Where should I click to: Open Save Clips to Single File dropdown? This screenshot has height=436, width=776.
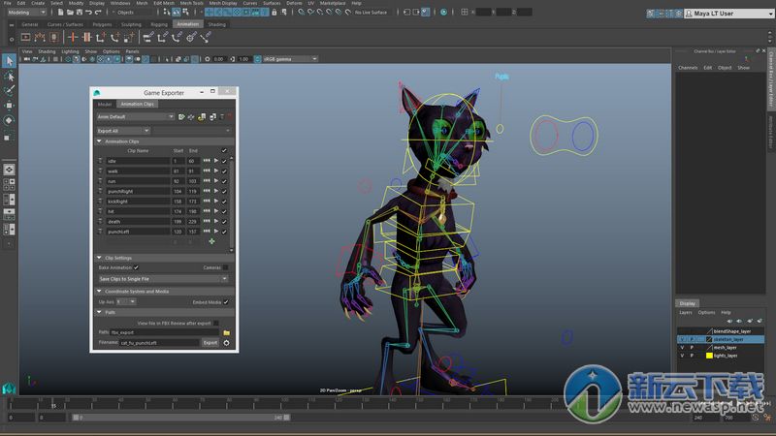[163, 279]
